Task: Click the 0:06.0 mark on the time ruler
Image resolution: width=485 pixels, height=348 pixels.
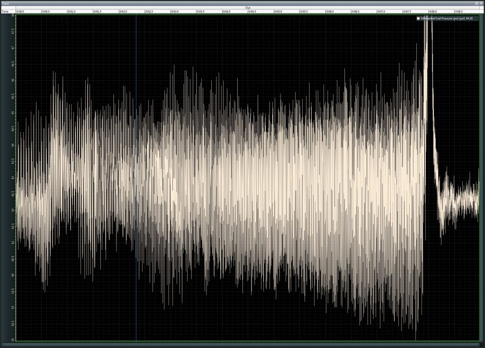Action: pos(330,11)
